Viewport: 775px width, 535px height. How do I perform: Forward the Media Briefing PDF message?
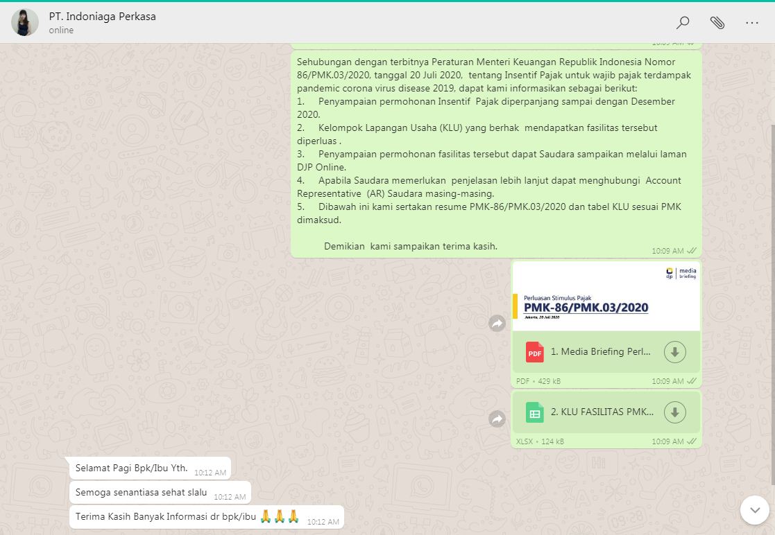497,324
